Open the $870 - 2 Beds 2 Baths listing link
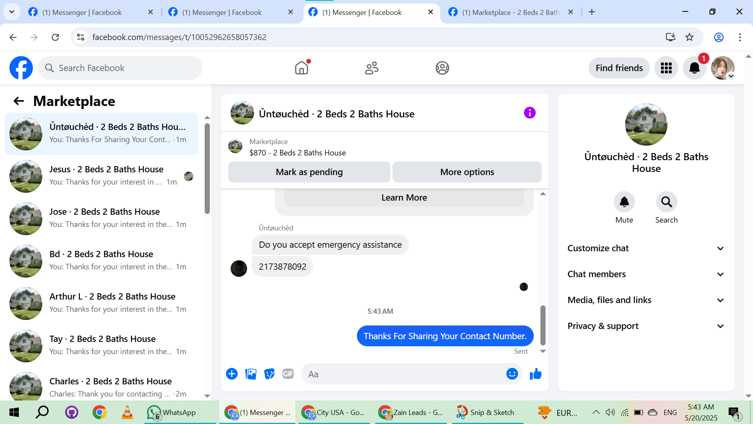 [x=297, y=153]
